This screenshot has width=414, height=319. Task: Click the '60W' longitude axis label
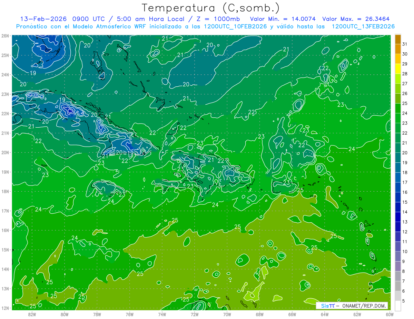coord(390,314)
